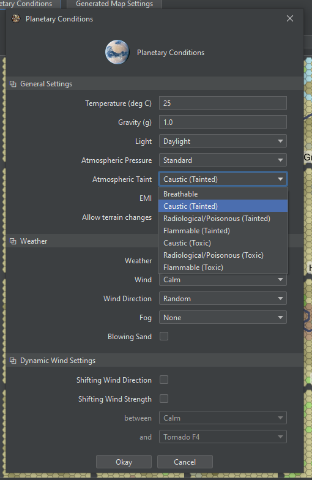Viewport: 312px width, 480px height.
Task: Click the 'Atmospheric Taint' label
Action: click(x=122, y=179)
